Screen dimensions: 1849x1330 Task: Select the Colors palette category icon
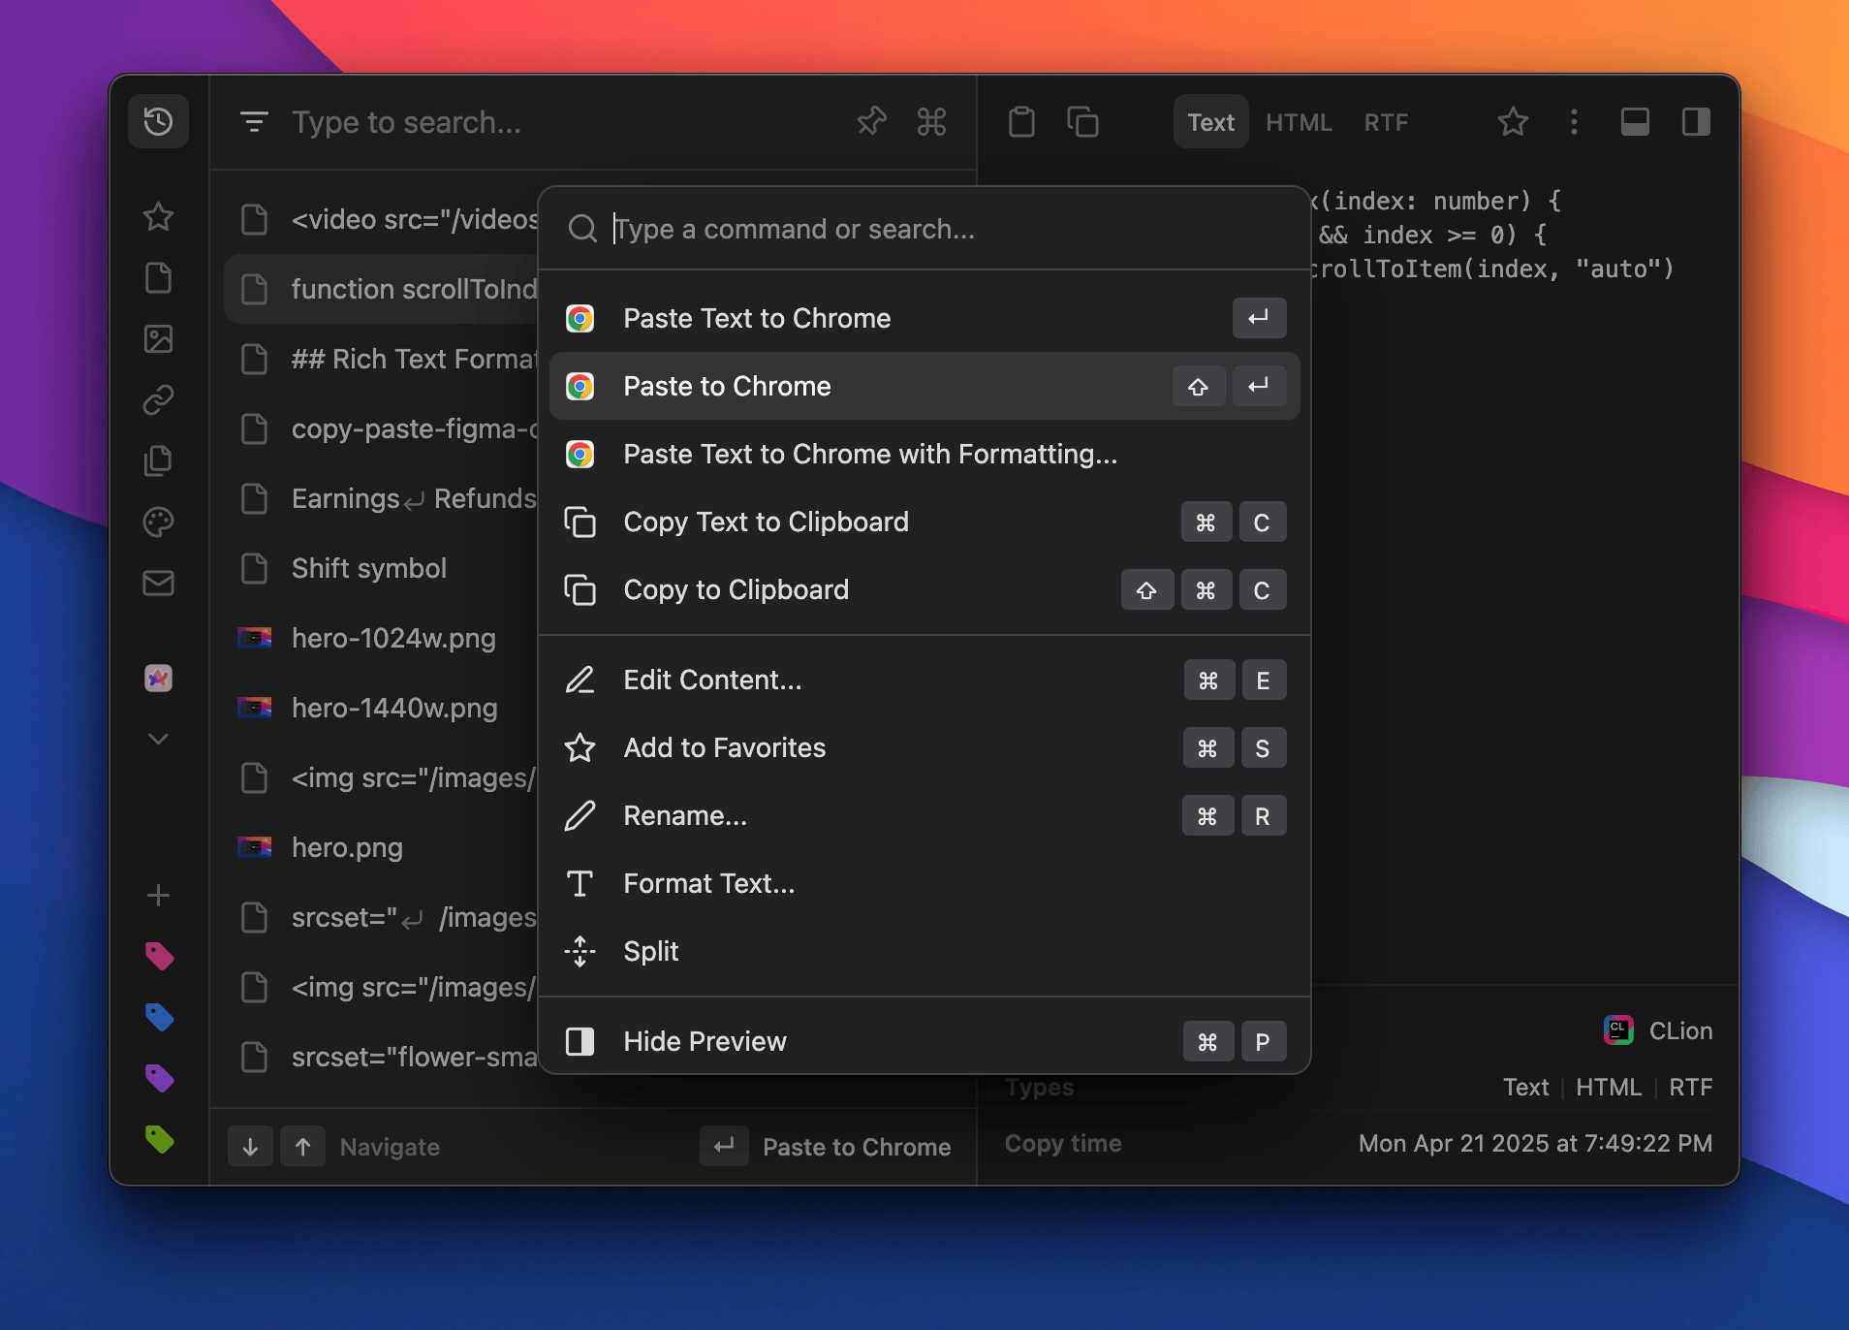[158, 522]
